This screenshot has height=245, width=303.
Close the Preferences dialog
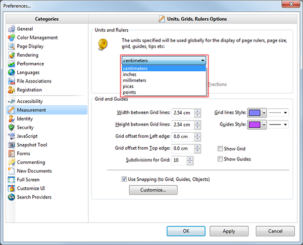pyautogui.click(x=291, y=4)
